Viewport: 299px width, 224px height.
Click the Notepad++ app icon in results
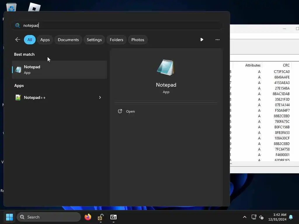18,97
